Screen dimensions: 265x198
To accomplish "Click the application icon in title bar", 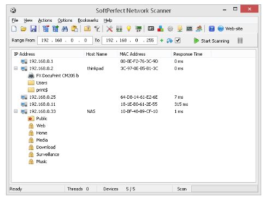I will pyautogui.click(x=13, y=10).
